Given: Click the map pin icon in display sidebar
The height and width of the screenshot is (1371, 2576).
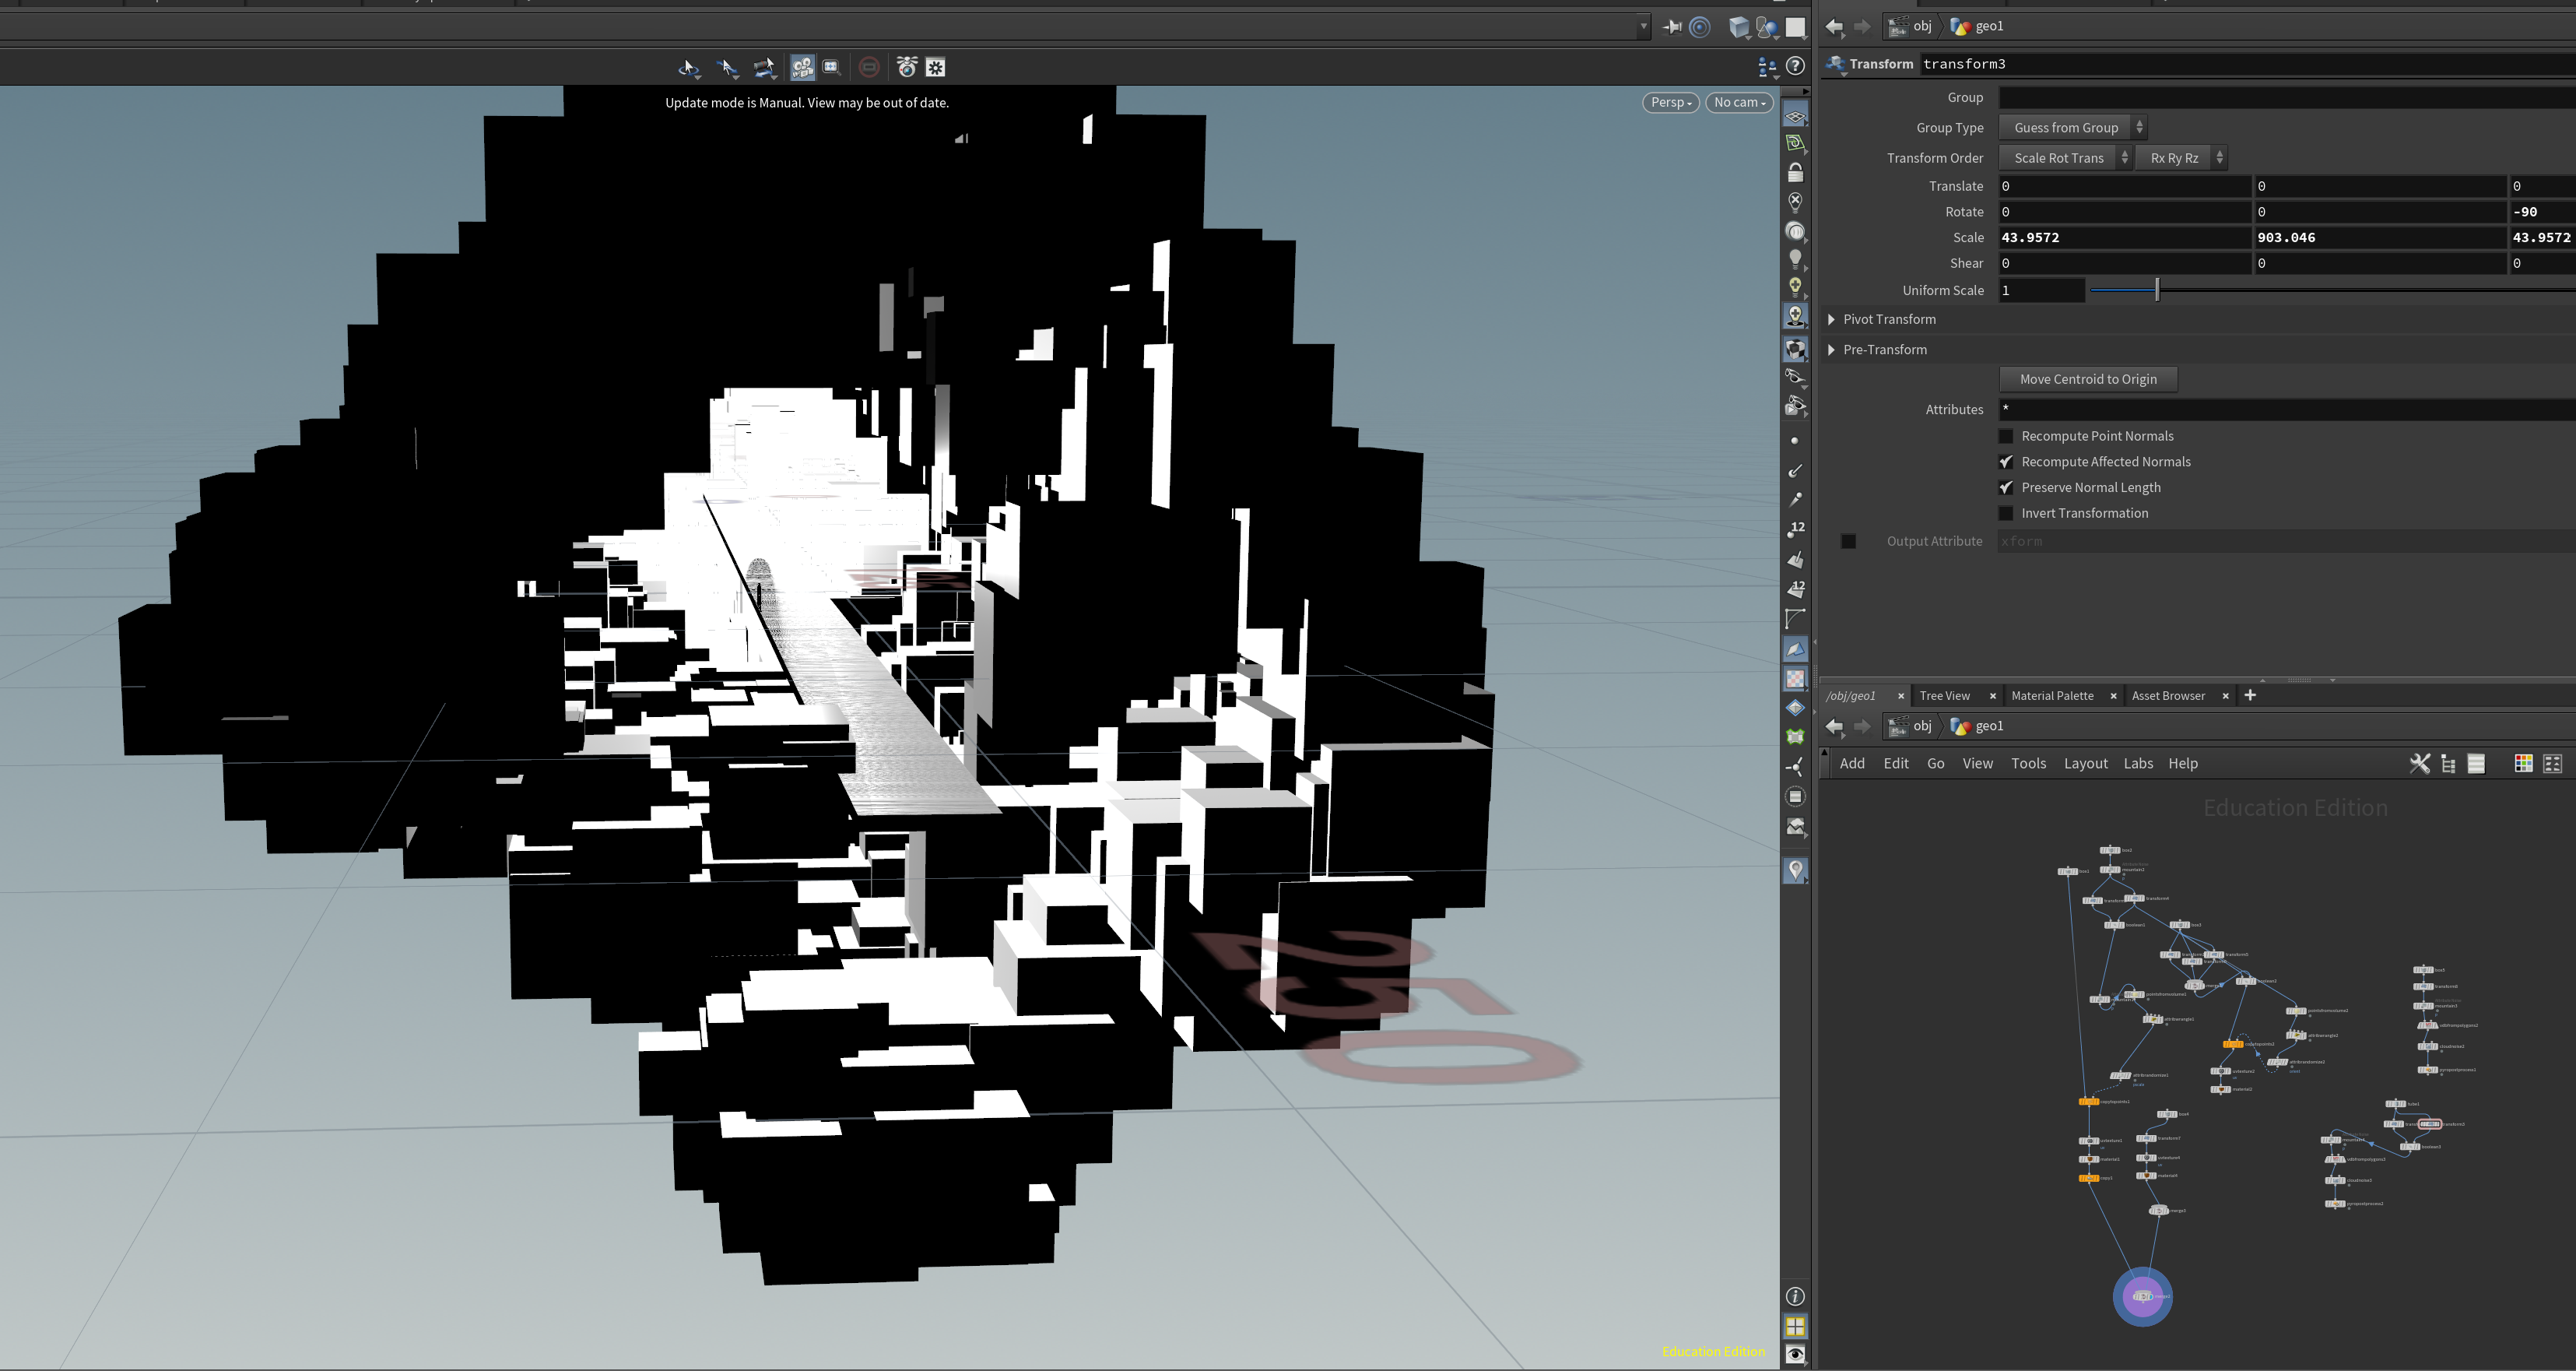Looking at the screenshot, I should 1795,870.
